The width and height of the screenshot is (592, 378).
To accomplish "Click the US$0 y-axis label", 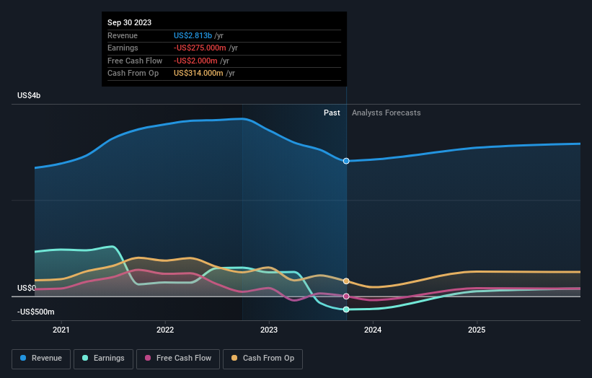I will pyautogui.click(x=27, y=288).
